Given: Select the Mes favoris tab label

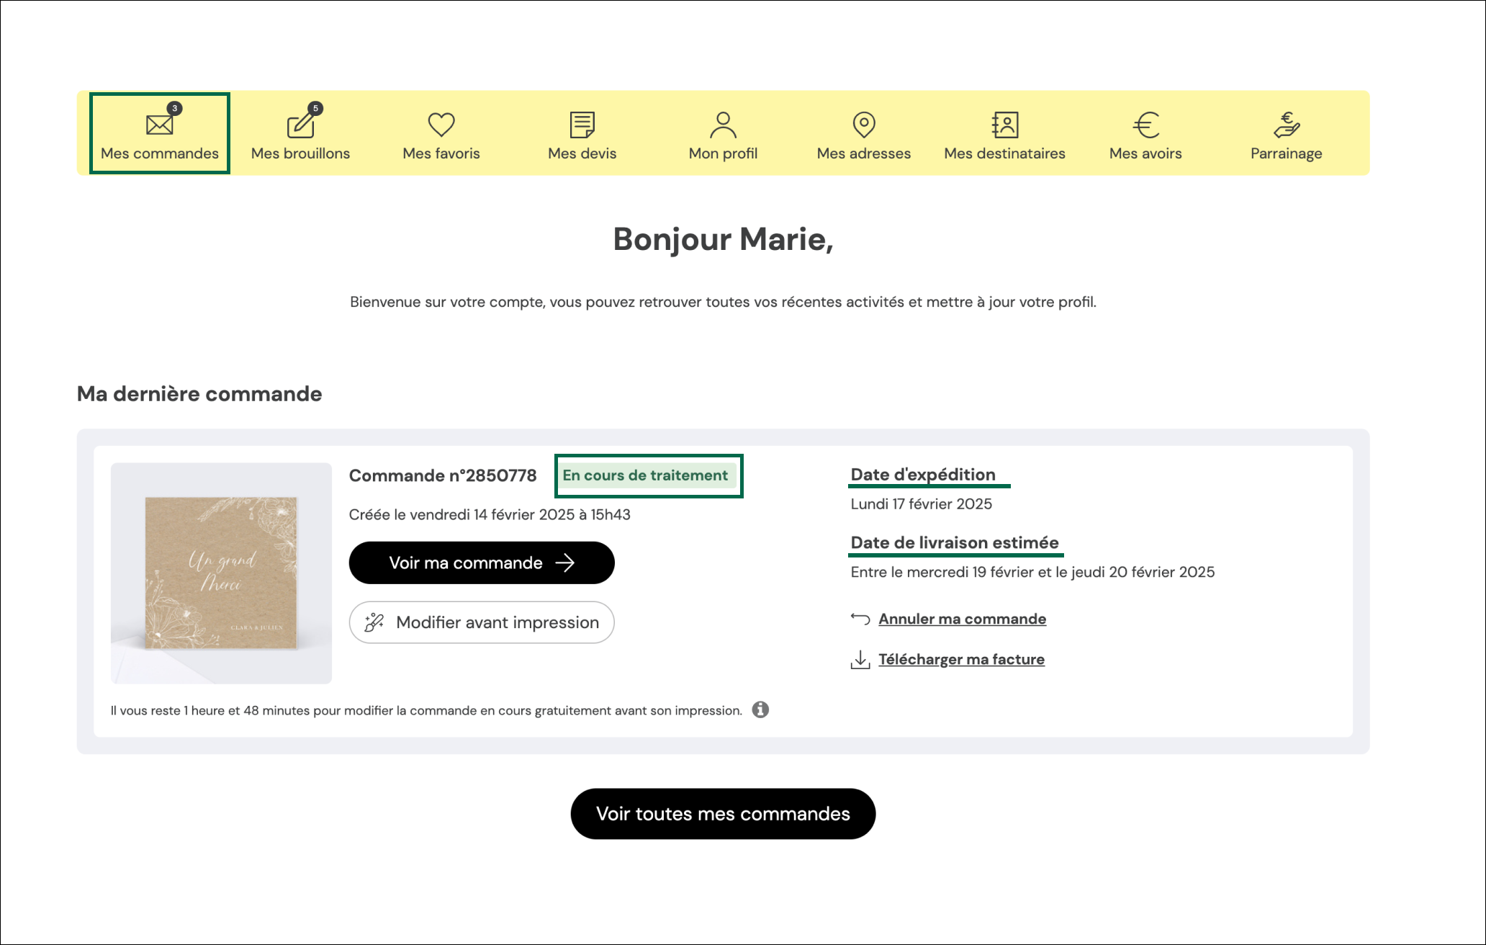Looking at the screenshot, I should click(441, 153).
